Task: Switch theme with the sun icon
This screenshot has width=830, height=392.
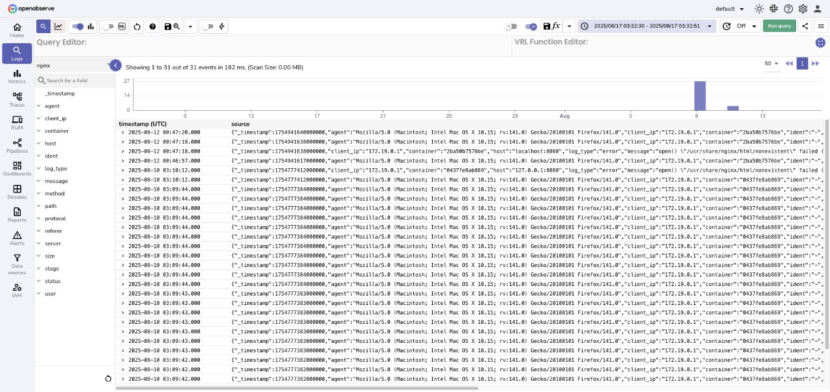Action: click(x=759, y=9)
